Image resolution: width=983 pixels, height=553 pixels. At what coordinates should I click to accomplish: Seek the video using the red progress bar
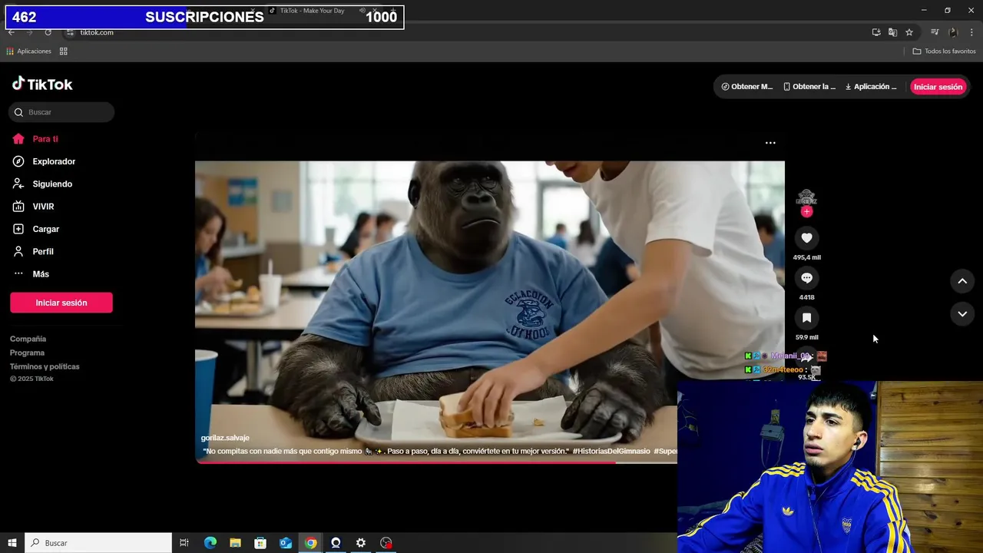coord(435,462)
